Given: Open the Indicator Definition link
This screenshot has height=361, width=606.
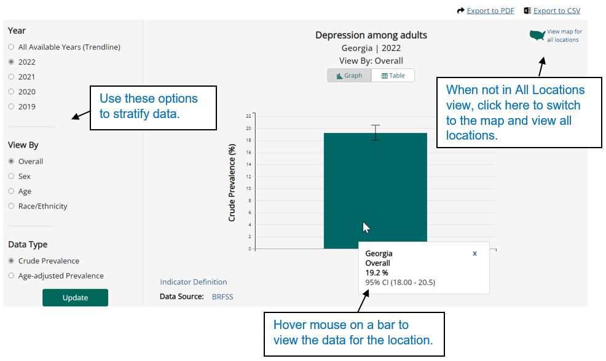Looking at the screenshot, I should tap(194, 282).
